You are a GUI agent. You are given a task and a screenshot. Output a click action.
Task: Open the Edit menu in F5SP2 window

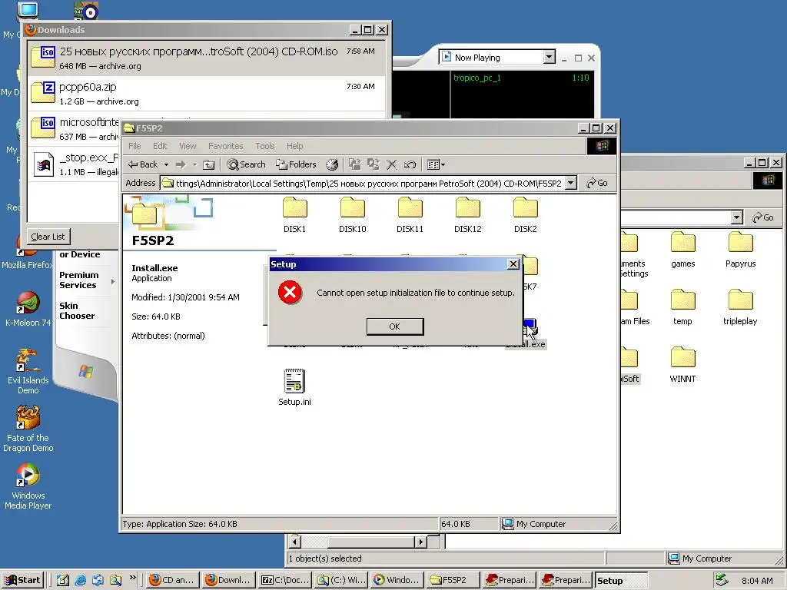tap(160, 146)
